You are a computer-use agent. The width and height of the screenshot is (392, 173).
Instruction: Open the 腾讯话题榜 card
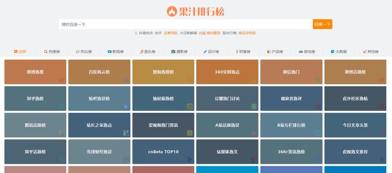[35, 125]
